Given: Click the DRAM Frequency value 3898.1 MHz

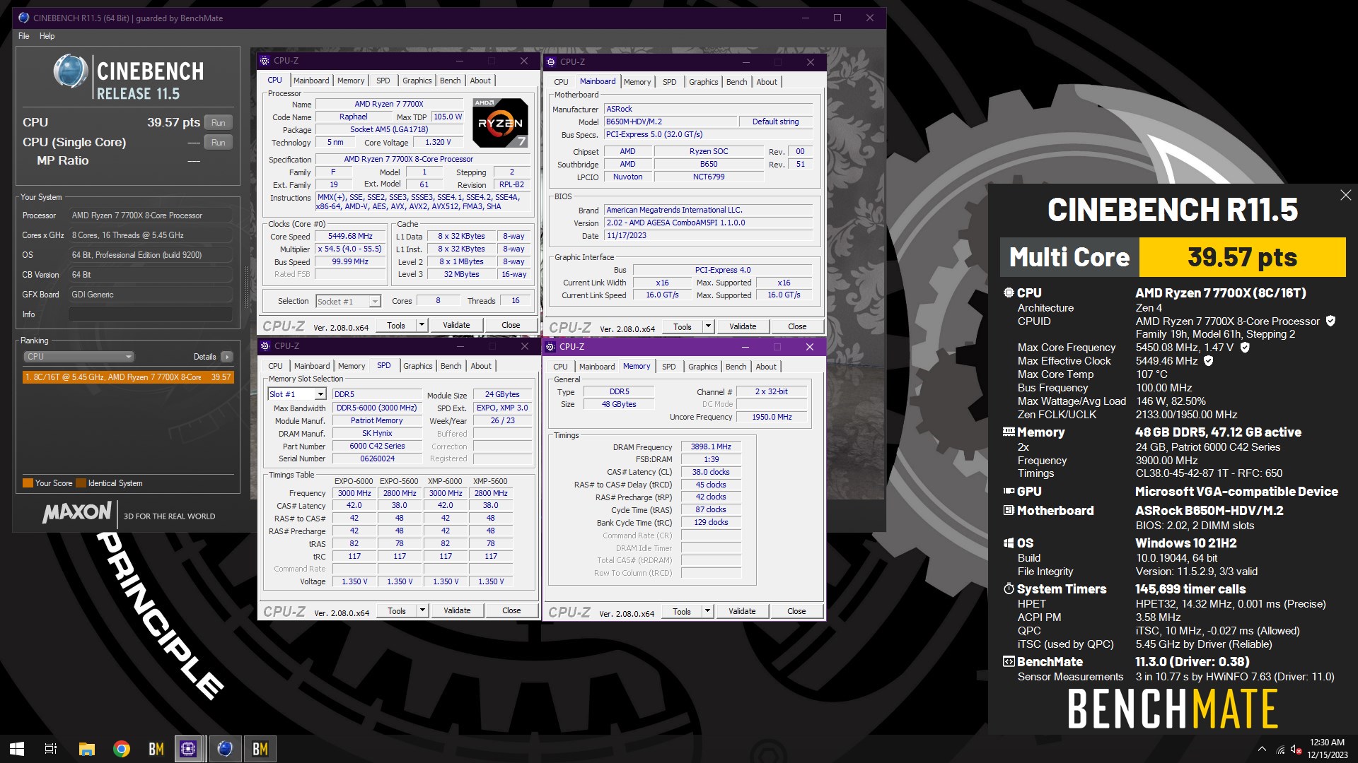Looking at the screenshot, I should (711, 446).
